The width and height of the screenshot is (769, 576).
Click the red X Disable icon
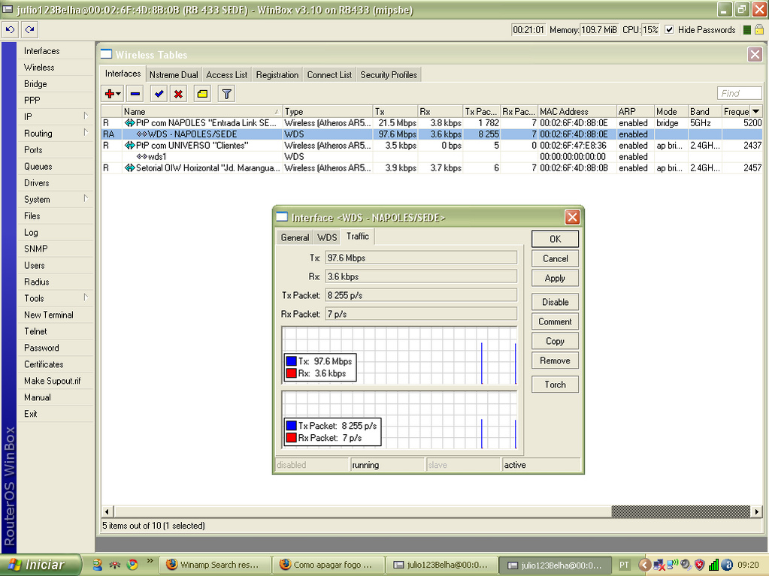click(178, 94)
